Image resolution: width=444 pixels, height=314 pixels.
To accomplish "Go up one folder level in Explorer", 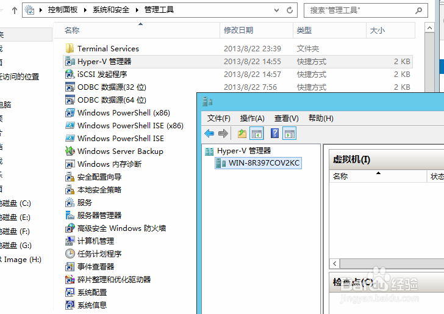I will coord(15,10).
